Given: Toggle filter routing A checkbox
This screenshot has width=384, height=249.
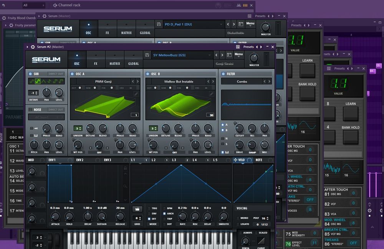Looking at the screenshot, I should [x=223, y=125].
